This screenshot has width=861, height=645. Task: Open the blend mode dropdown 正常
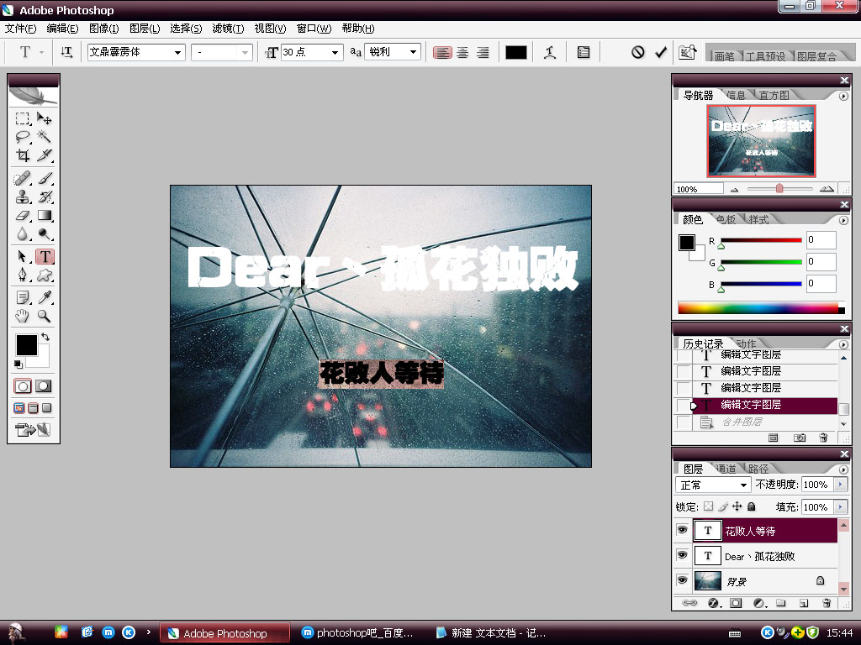pyautogui.click(x=713, y=485)
